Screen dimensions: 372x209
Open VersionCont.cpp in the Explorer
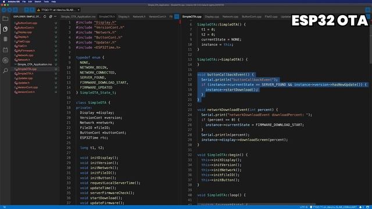point(35,87)
